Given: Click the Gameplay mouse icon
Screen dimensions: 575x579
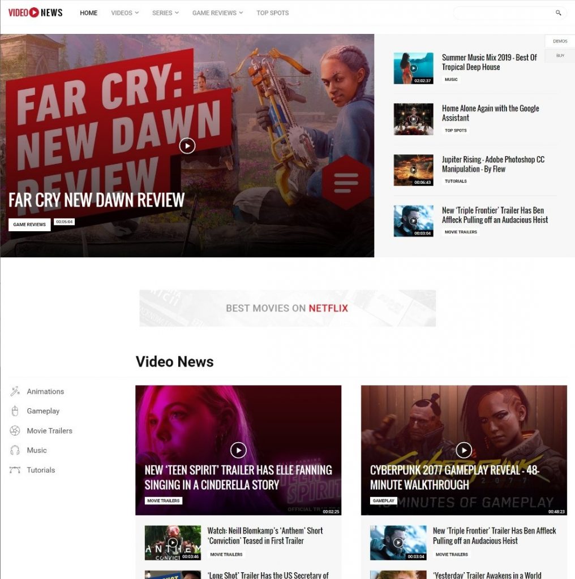Looking at the screenshot, I should (x=15, y=411).
